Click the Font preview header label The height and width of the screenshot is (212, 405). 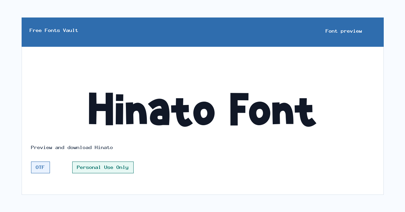tap(344, 31)
